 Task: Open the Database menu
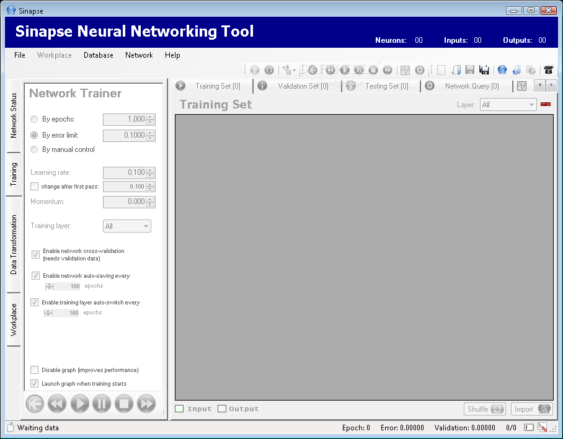(99, 55)
